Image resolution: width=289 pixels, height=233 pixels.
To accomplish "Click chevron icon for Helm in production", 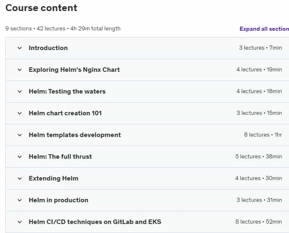I will [20, 200].
